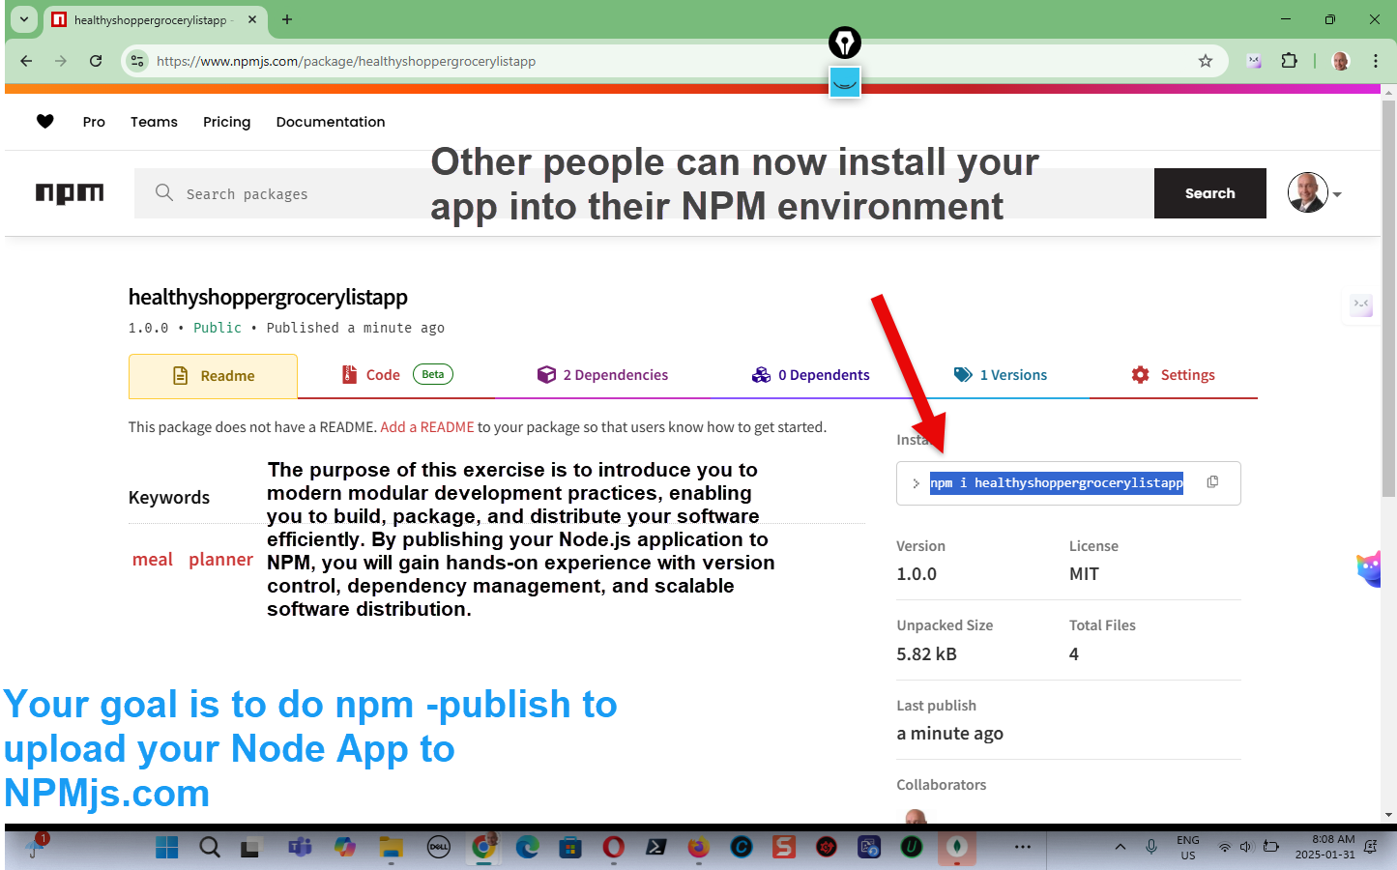Click the Total Files value 4
The width and height of the screenshot is (1397, 870).
coord(1074,654)
